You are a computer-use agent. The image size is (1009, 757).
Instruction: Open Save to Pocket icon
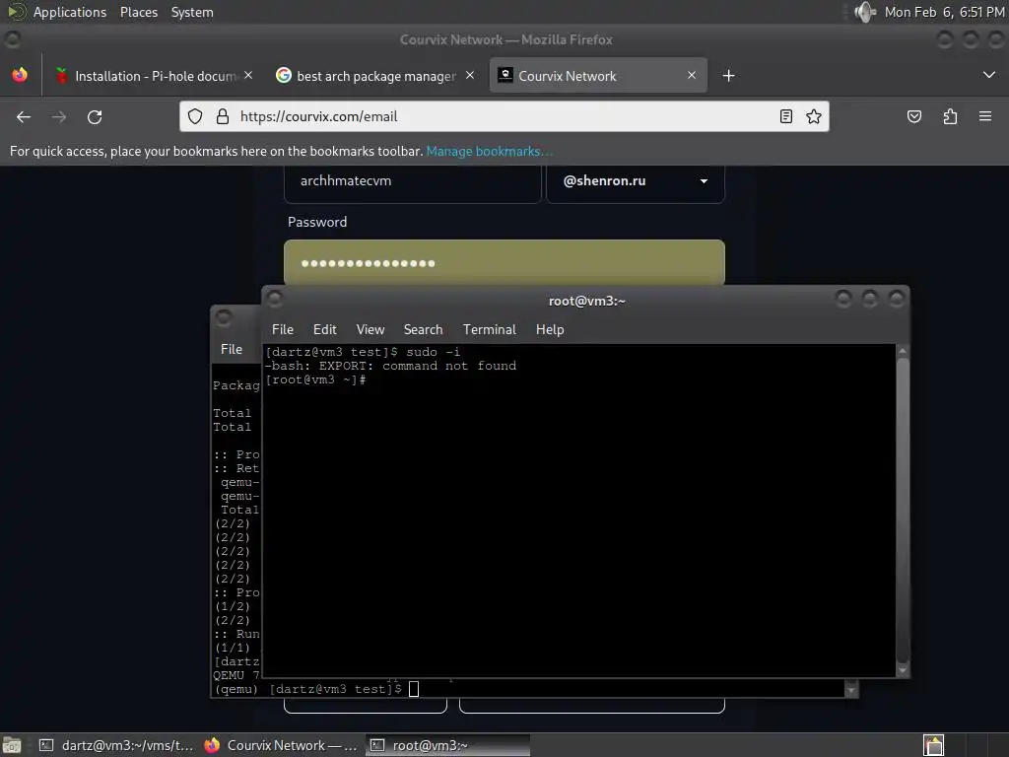tap(913, 116)
